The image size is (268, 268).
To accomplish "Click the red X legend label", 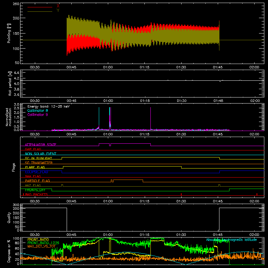I will click(x=58, y=6).
